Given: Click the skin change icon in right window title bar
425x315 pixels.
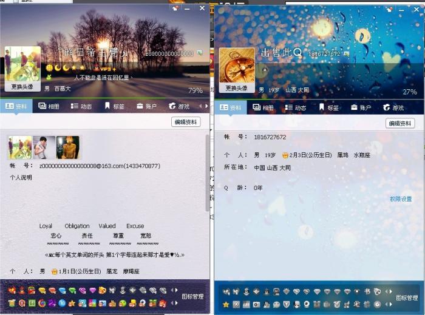Looking at the screenshot, I should click(x=390, y=10).
